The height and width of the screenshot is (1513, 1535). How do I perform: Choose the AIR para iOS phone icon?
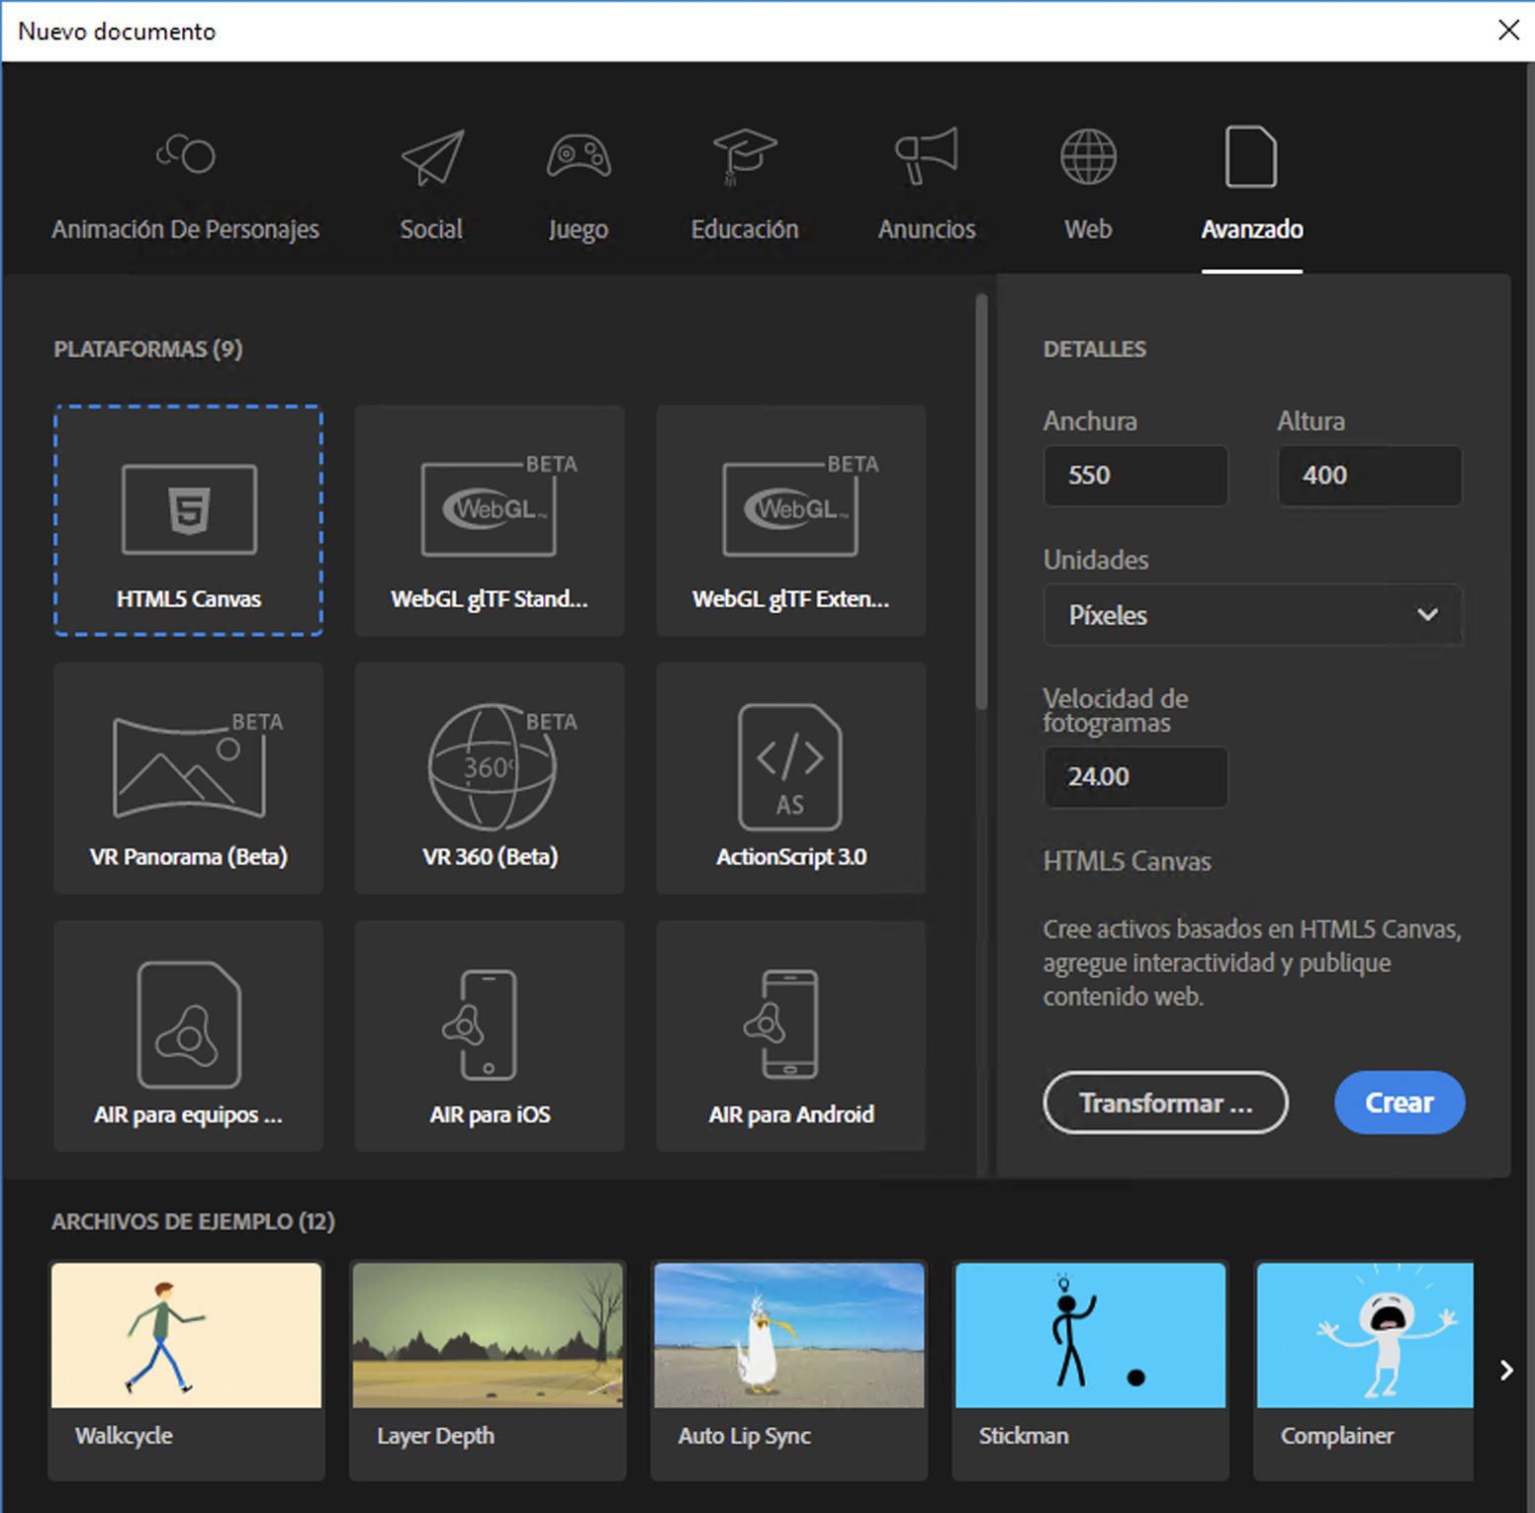(x=481, y=1024)
